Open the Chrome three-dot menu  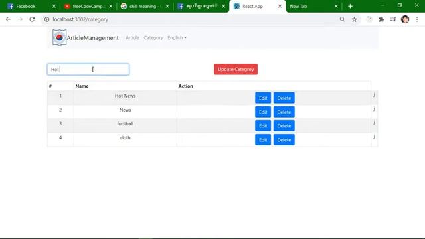coord(417,19)
